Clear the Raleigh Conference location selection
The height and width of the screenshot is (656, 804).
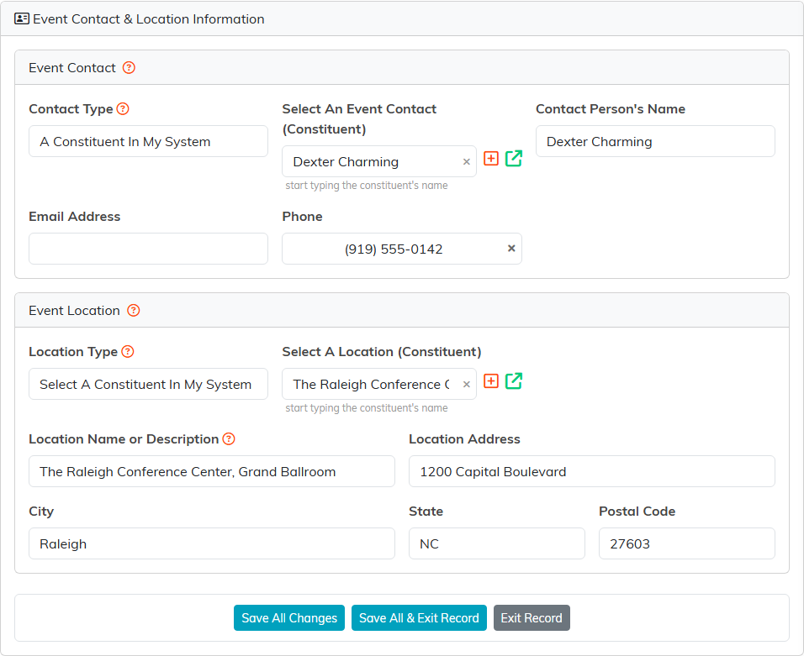[466, 384]
